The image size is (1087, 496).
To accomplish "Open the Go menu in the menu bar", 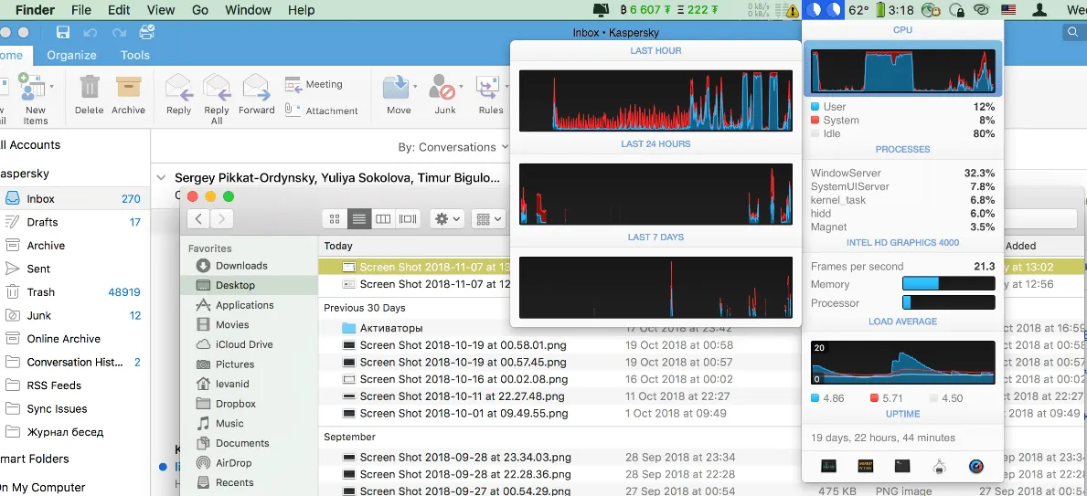I will tap(199, 10).
